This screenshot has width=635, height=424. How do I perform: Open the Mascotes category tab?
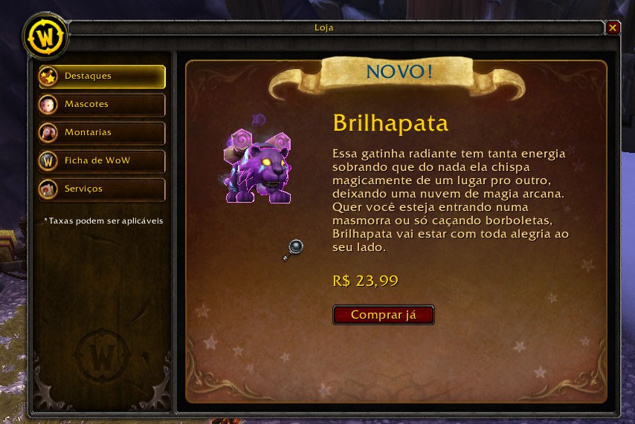point(102,105)
